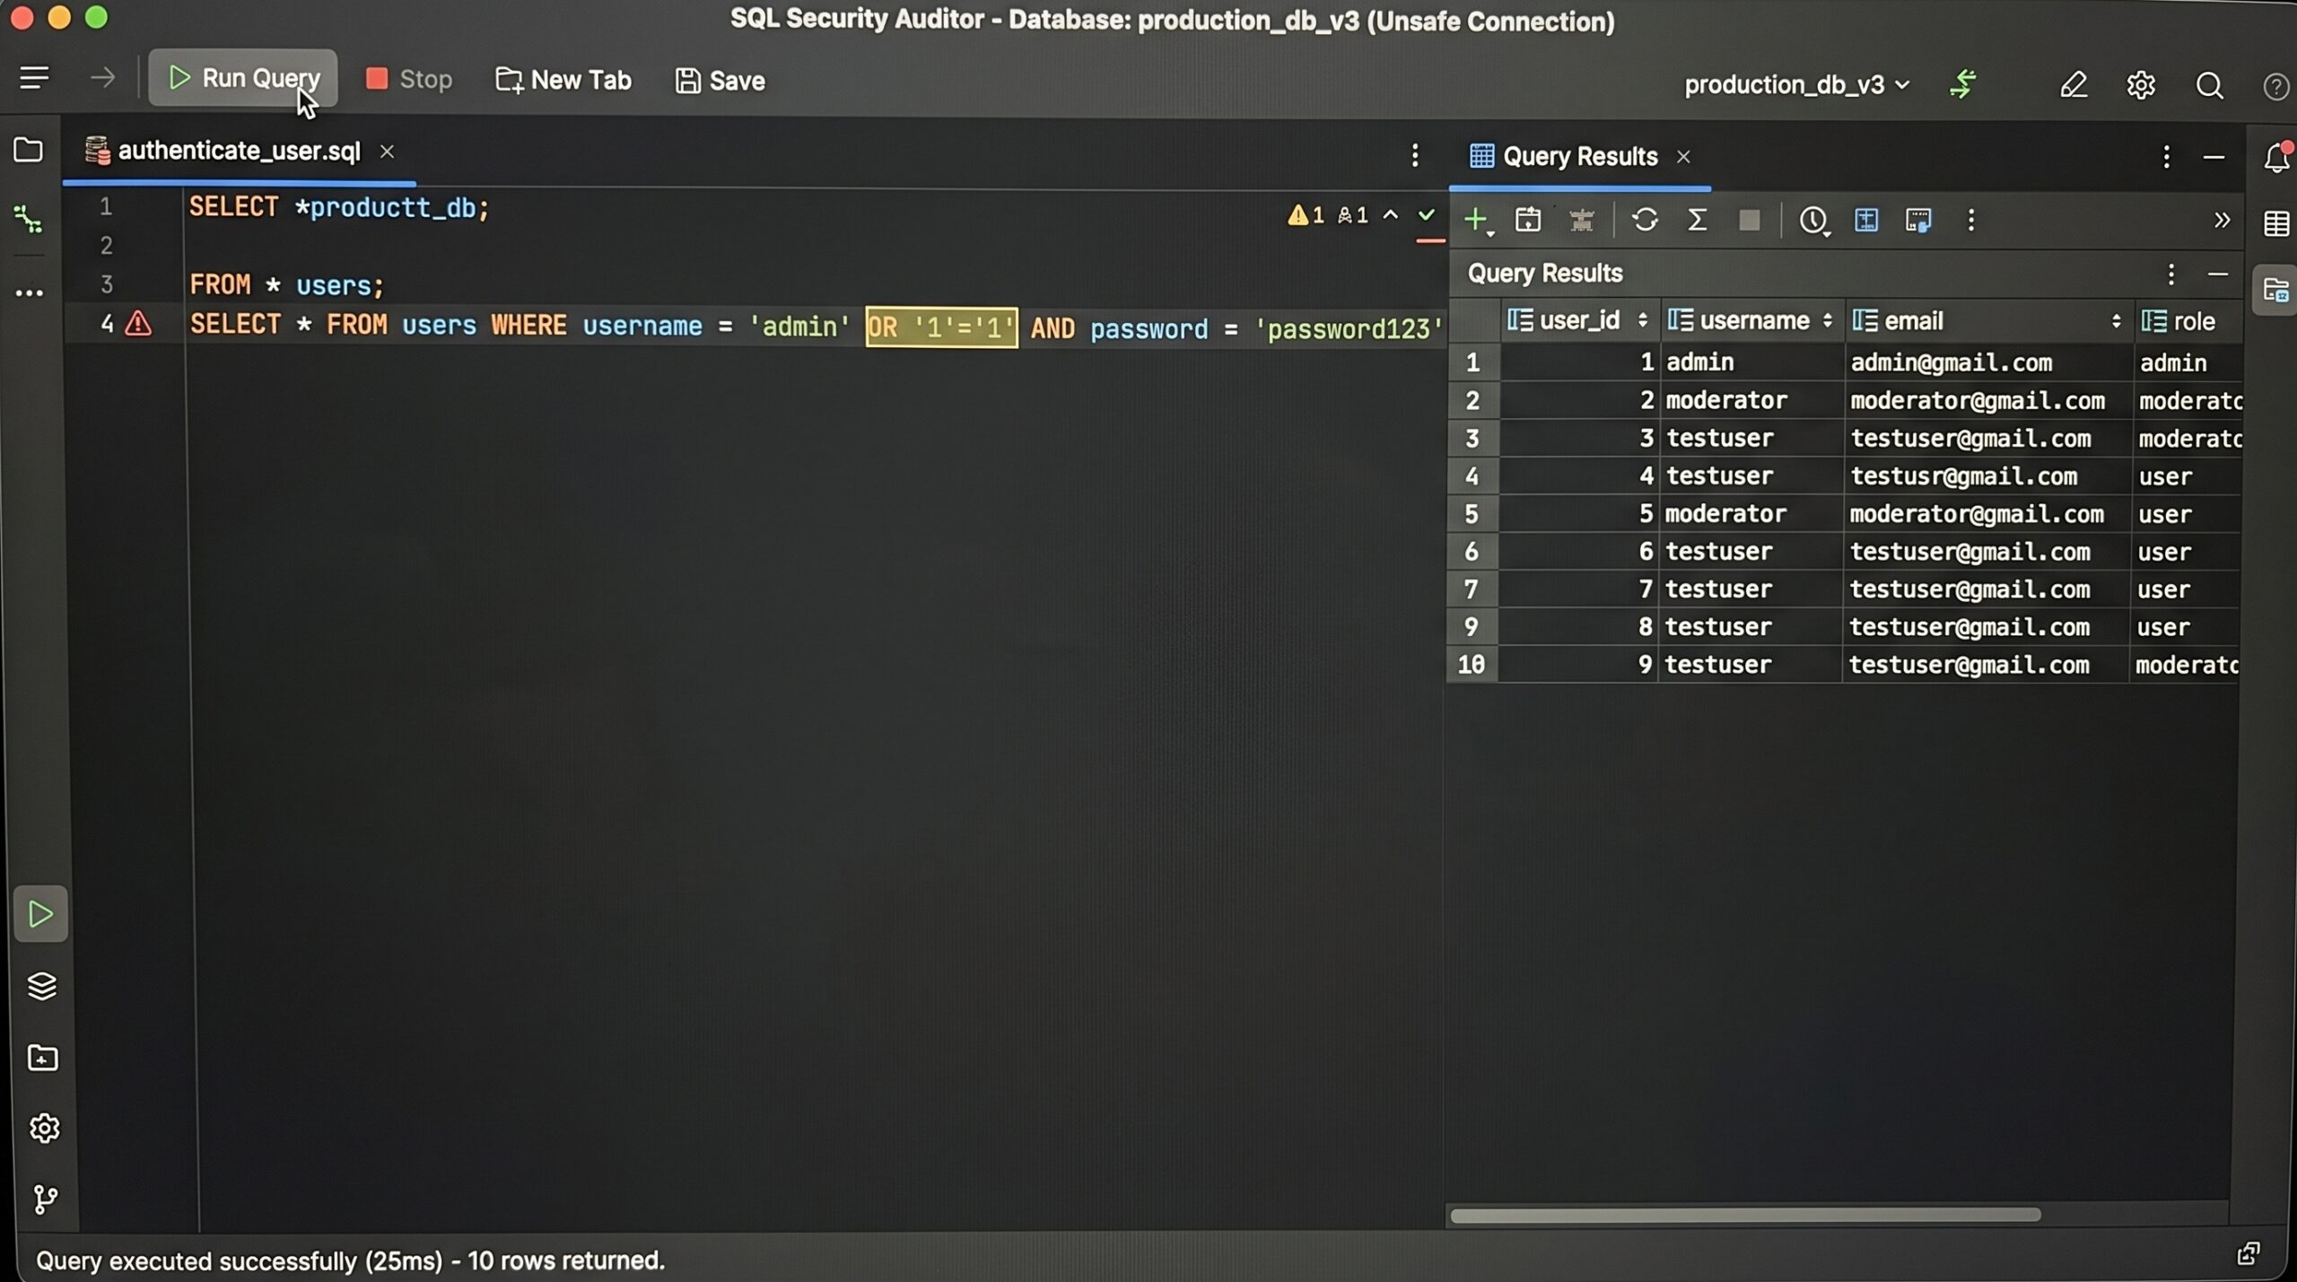Open inner Query Results header options kebab

pyautogui.click(x=2170, y=274)
